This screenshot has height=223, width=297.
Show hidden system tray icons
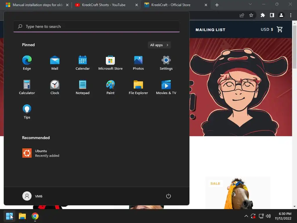coord(246,216)
